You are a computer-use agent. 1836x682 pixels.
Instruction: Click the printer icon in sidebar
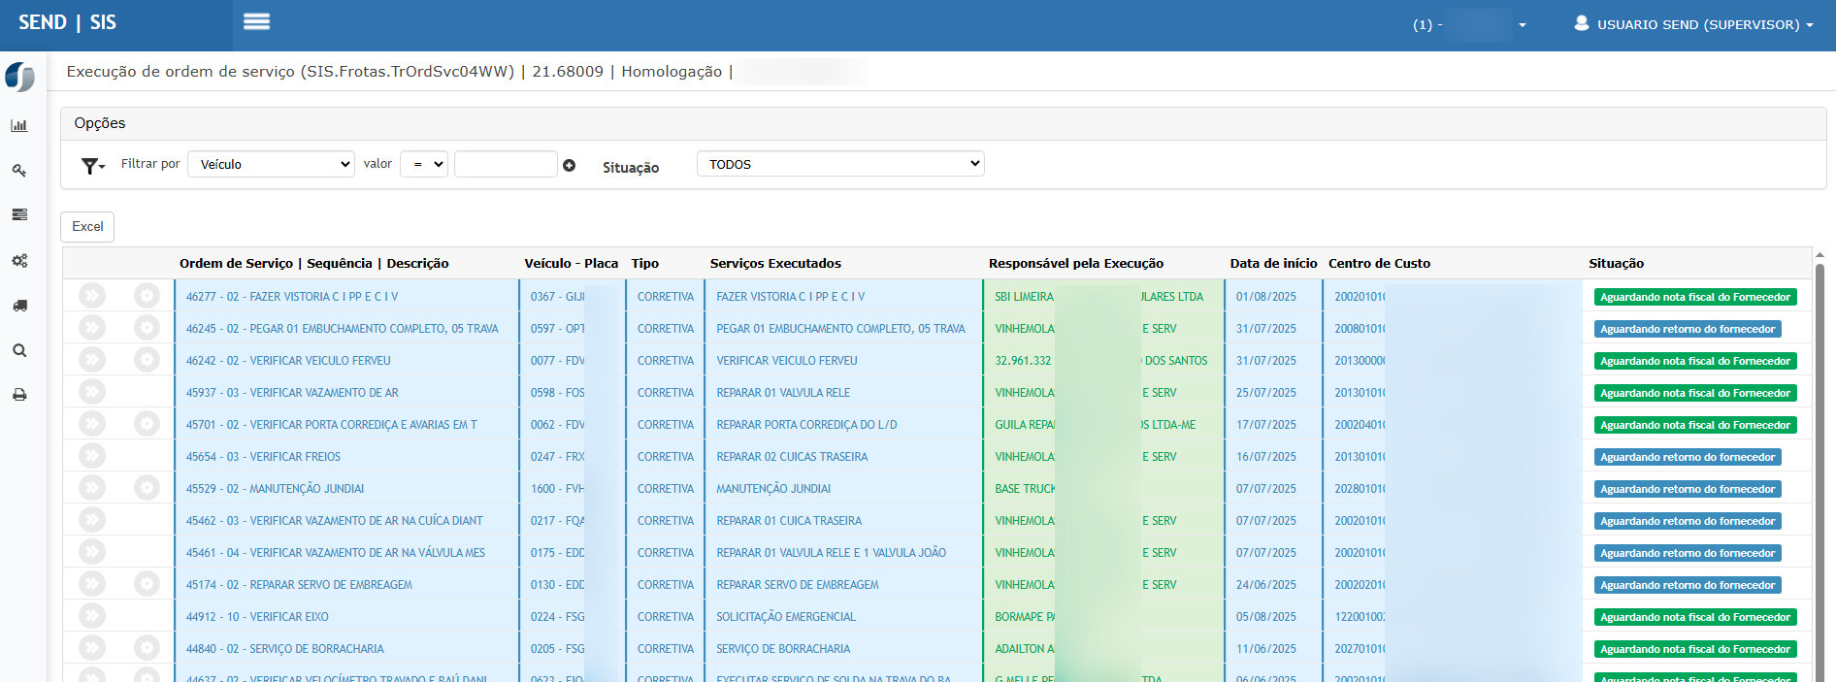(19, 395)
